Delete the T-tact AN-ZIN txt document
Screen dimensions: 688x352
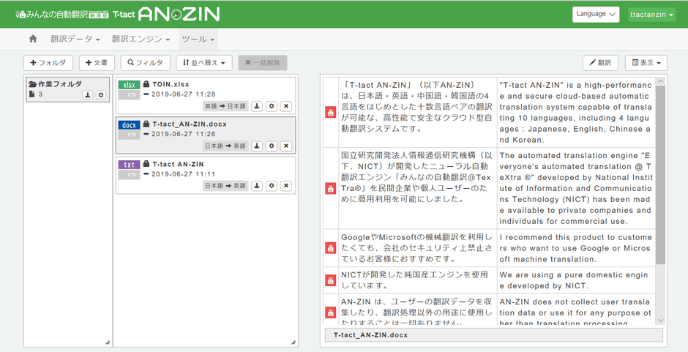(x=286, y=186)
